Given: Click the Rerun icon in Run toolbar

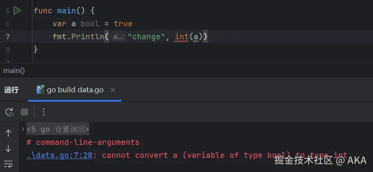Looking at the screenshot, I should (9, 112).
